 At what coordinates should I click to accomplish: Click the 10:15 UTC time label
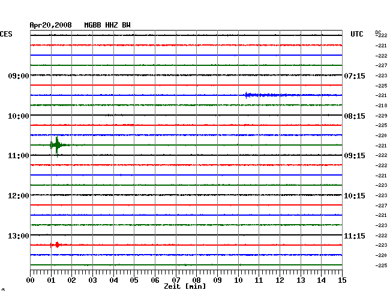tap(355, 196)
